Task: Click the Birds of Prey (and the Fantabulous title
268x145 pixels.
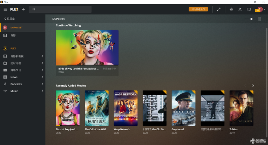Action: tap(78, 69)
